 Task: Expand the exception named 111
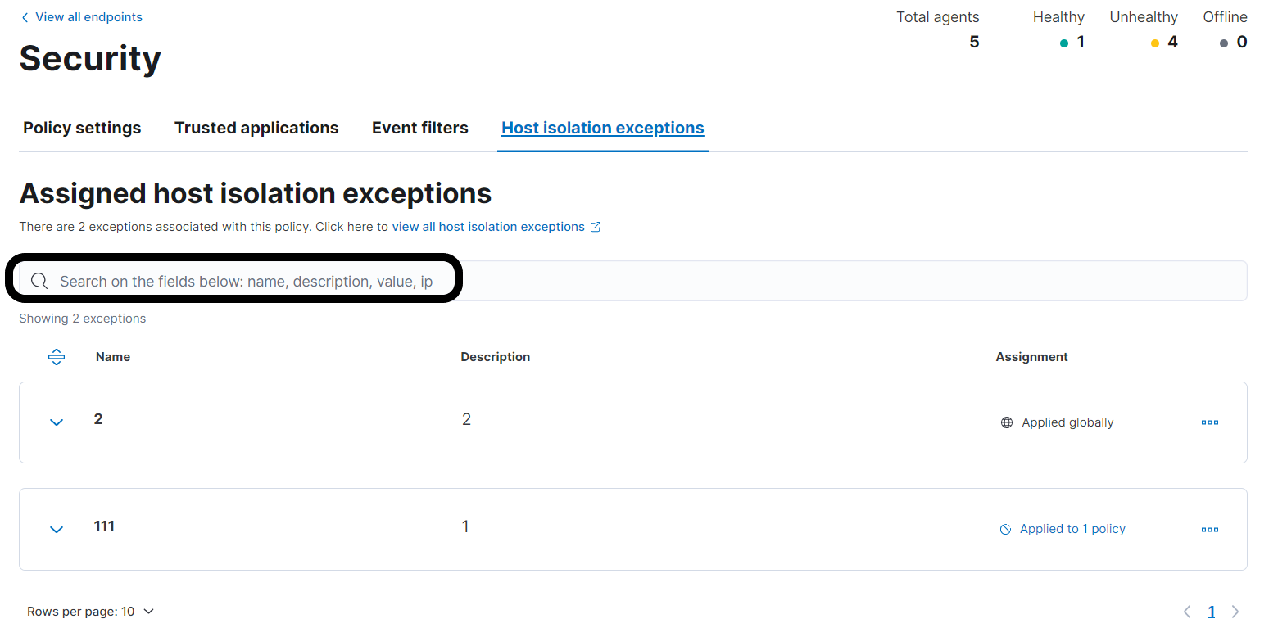tap(57, 529)
